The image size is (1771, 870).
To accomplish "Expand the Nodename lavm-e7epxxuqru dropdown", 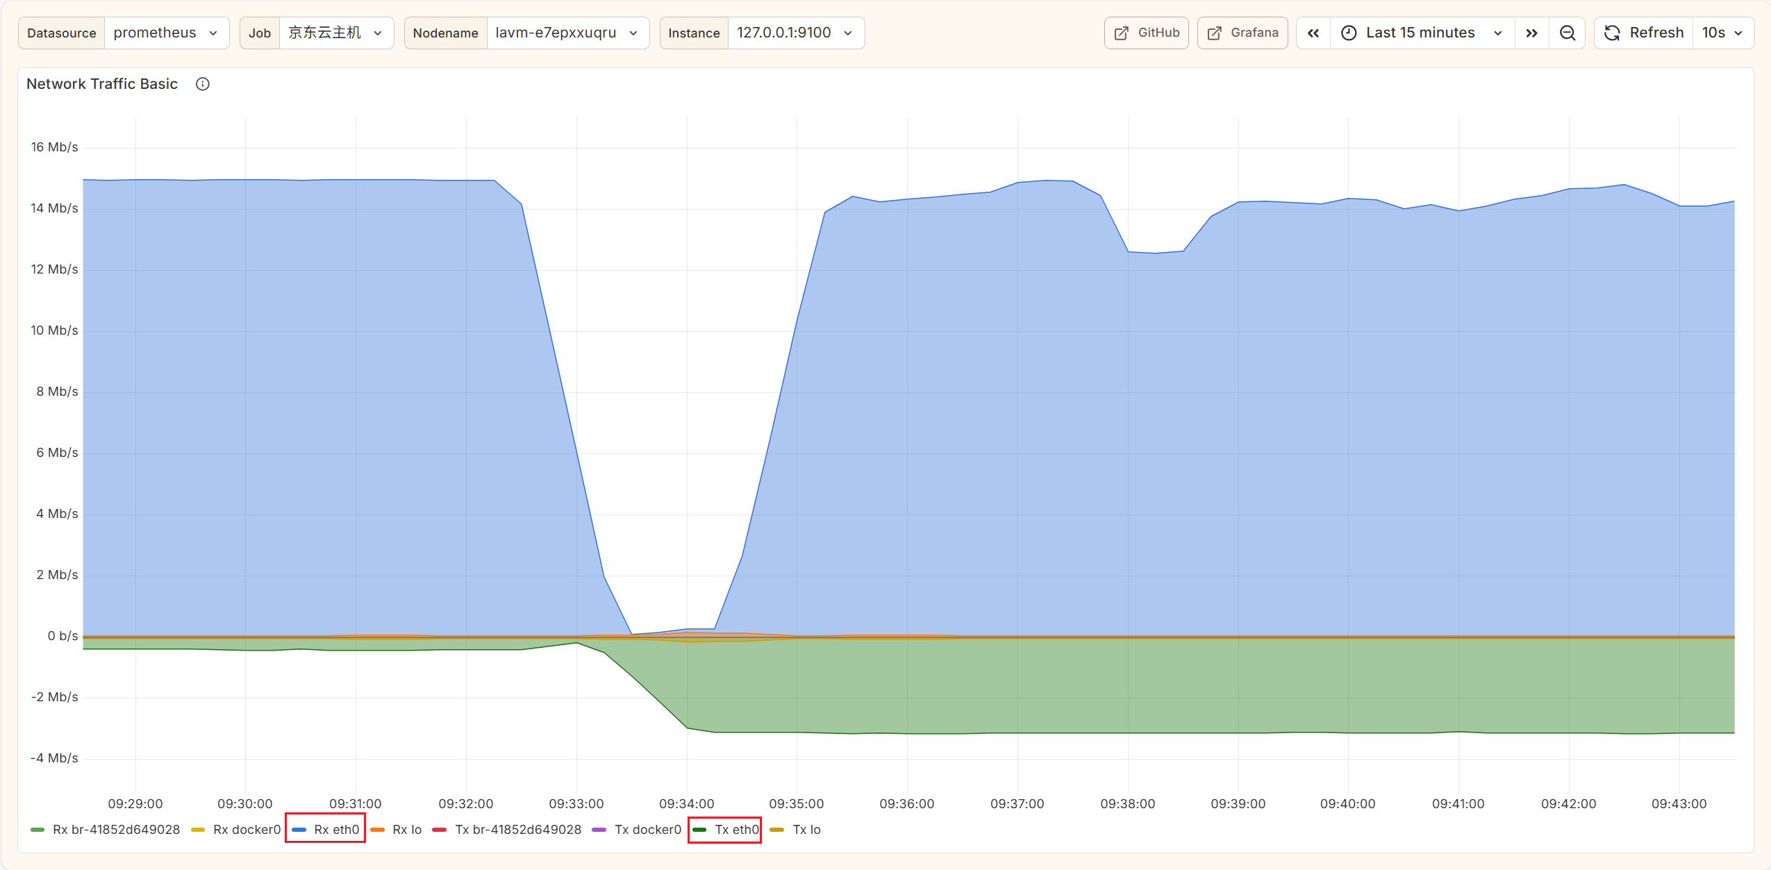I will (x=567, y=33).
